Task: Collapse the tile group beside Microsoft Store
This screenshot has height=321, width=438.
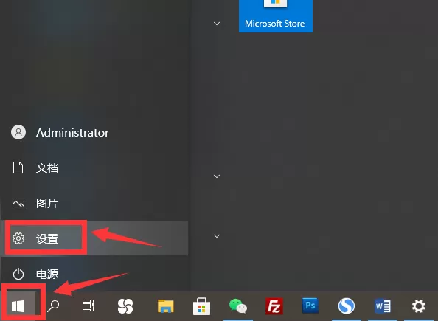Action: [217, 24]
